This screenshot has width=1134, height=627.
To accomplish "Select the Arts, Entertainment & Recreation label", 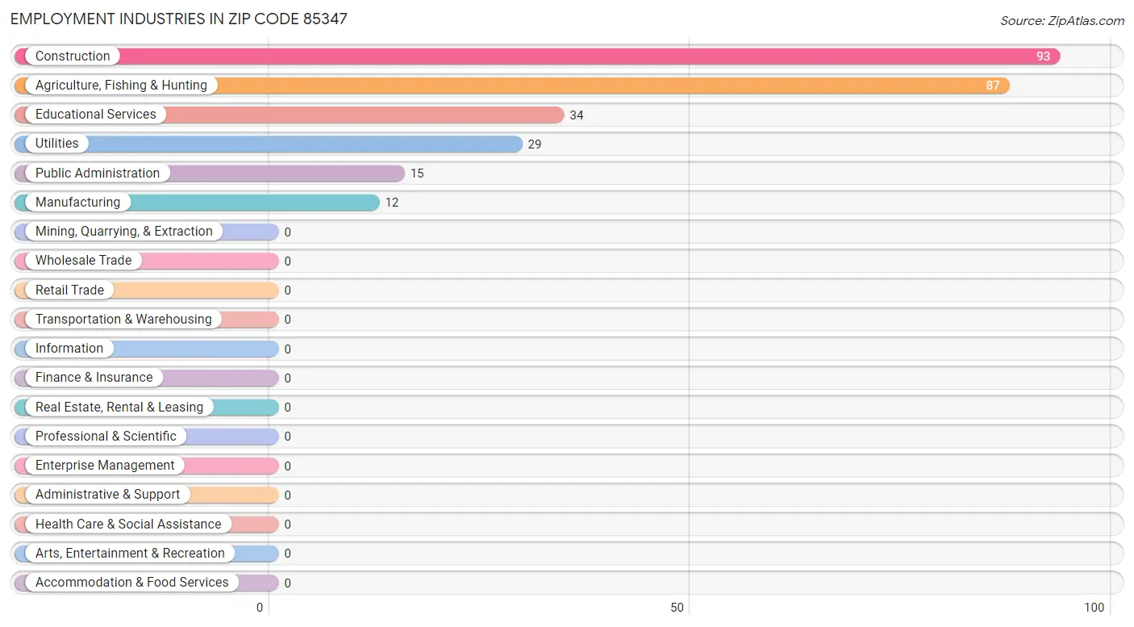I will click(130, 554).
